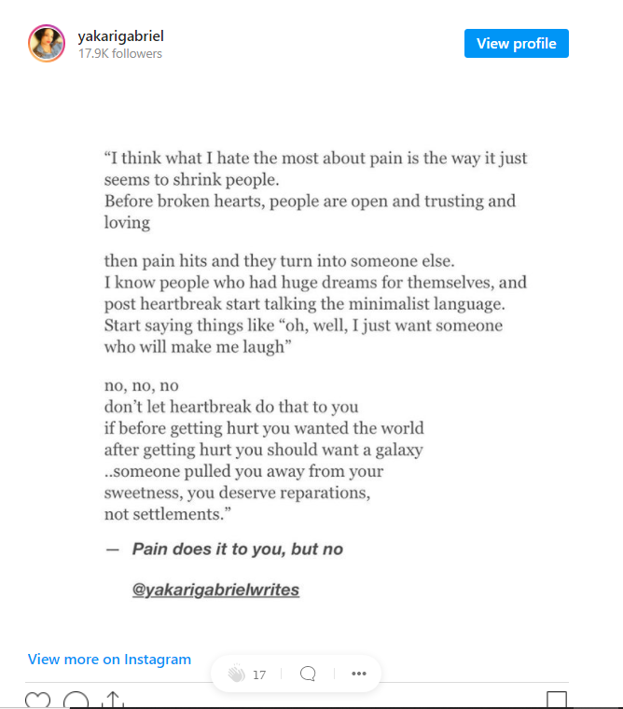Save the post with the bookmark icon

[x=557, y=700]
